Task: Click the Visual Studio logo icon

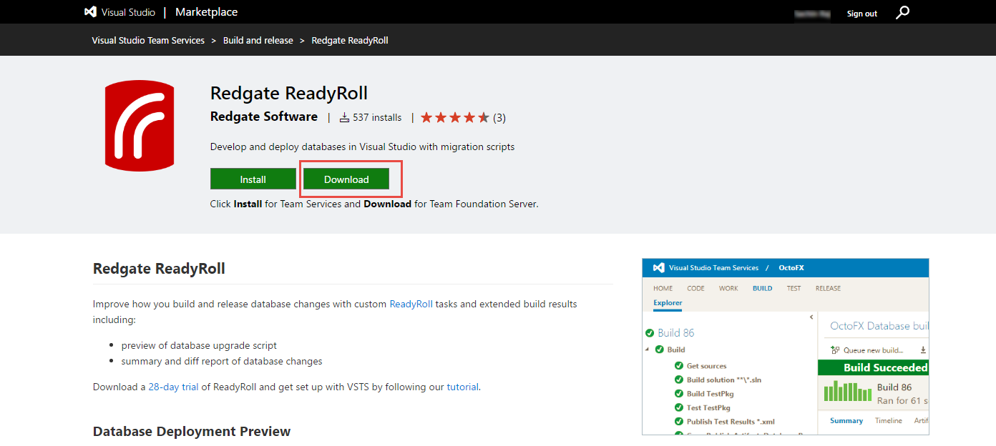Action: tap(91, 12)
